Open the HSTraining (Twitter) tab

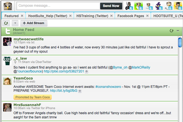[x=92, y=16]
